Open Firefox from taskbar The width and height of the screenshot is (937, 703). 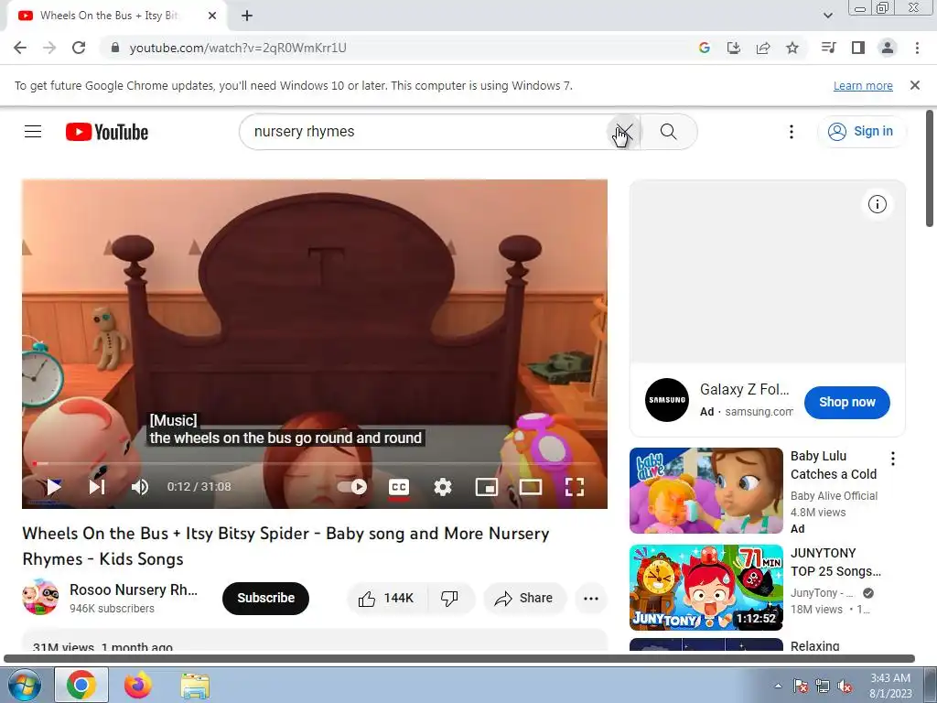click(138, 685)
